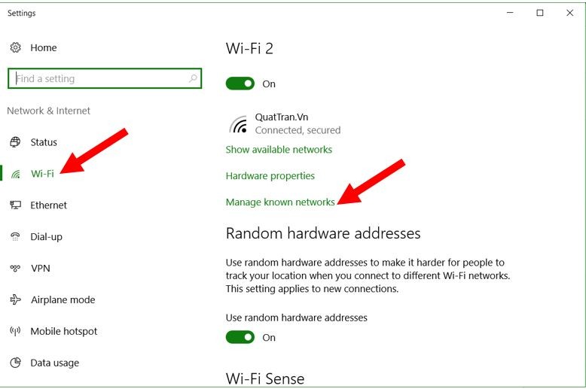586x389 pixels.
Task: Click the Dial-up icon
Action: (x=15, y=237)
